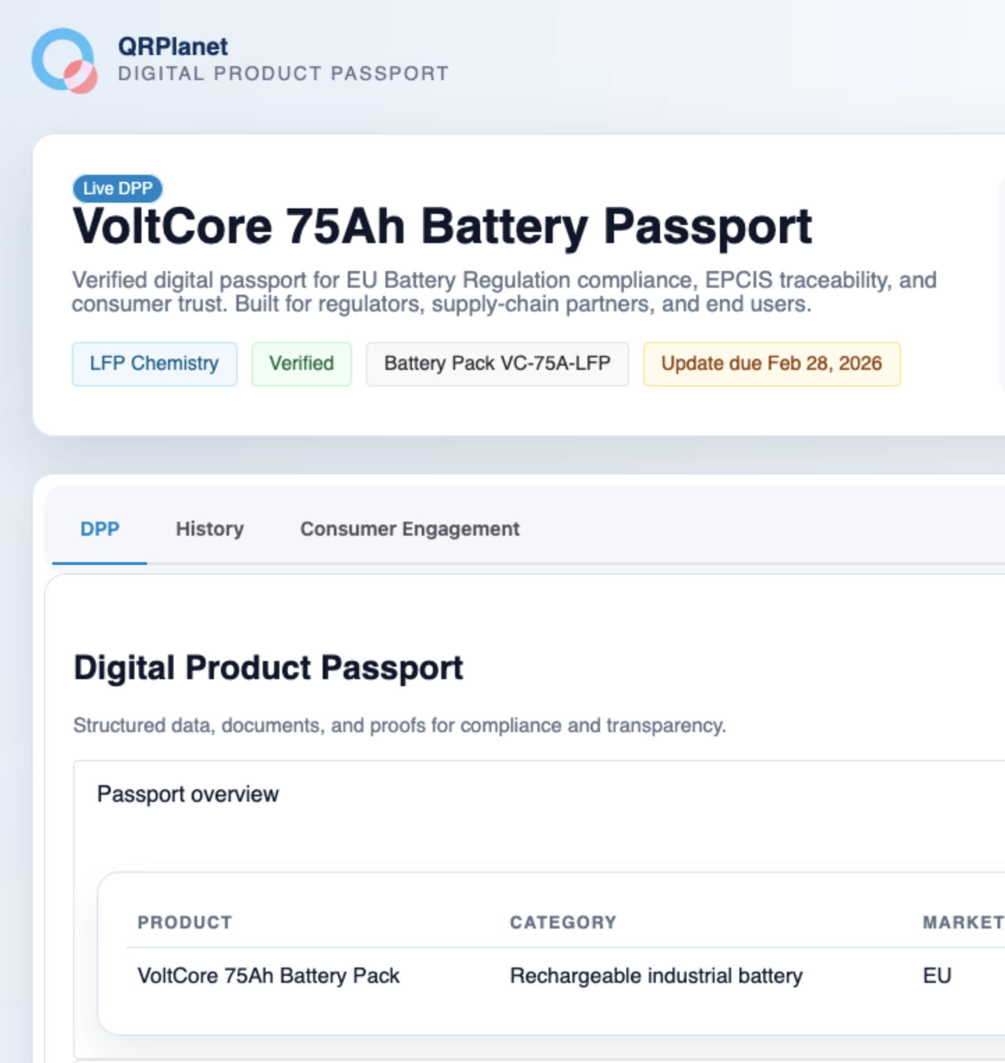The image size is (1005, 1063).
Task: Select the EU market value
Action: [x=937, y=975]
